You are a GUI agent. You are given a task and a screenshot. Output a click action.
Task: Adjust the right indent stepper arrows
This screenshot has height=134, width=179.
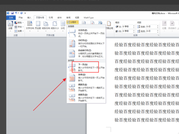click(134, 31)
